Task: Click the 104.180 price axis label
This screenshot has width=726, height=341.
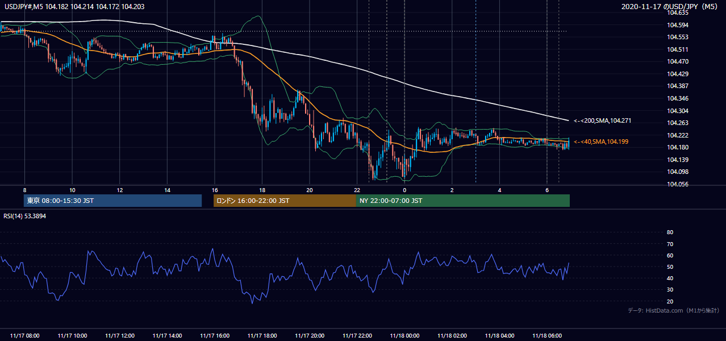Action: [678, 147]
